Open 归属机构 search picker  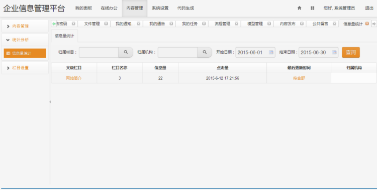[x=205, y=52]
